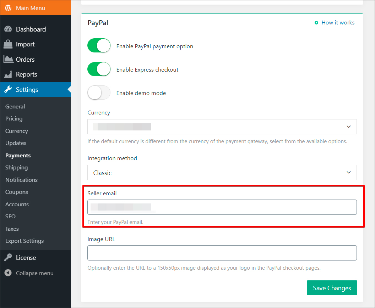
Task: Click the Settings wrench icon
Action: (x=8, y=89)
